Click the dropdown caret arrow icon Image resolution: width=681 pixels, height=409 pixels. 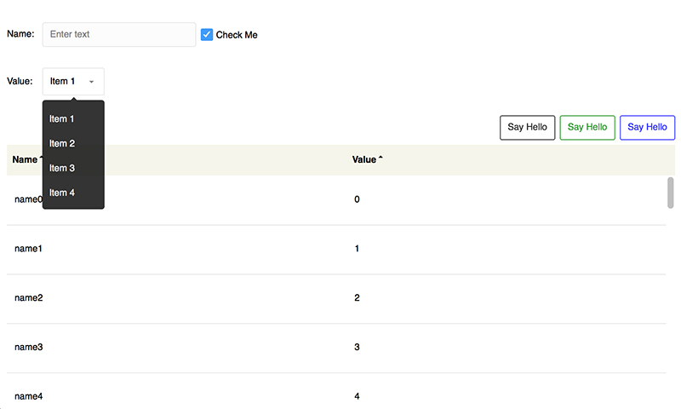(91, 82)
